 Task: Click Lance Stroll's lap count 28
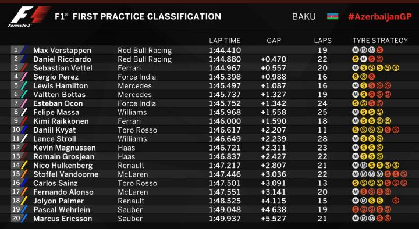click(322, 139)
